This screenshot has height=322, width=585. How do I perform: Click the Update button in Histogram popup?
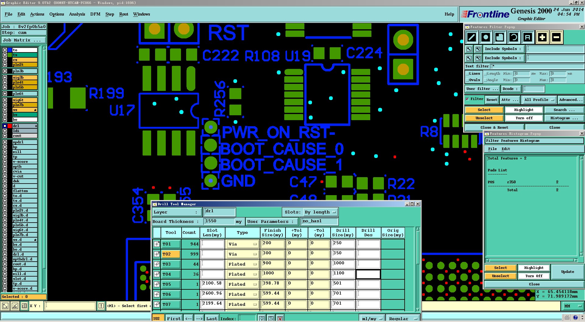click(x=568, y=272)
